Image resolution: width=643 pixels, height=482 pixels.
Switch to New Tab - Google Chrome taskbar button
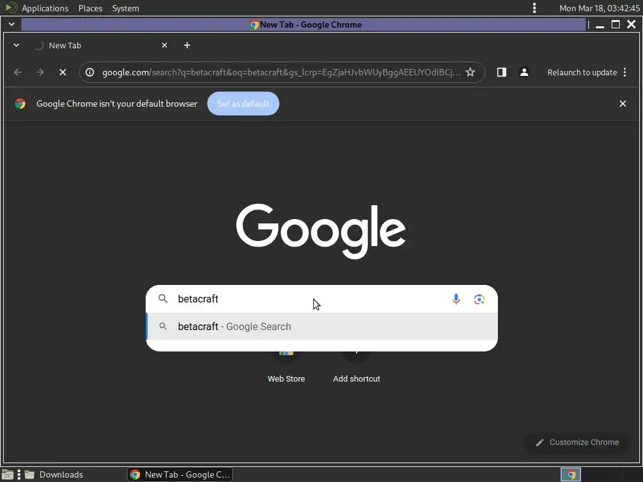tap(180, 474)
